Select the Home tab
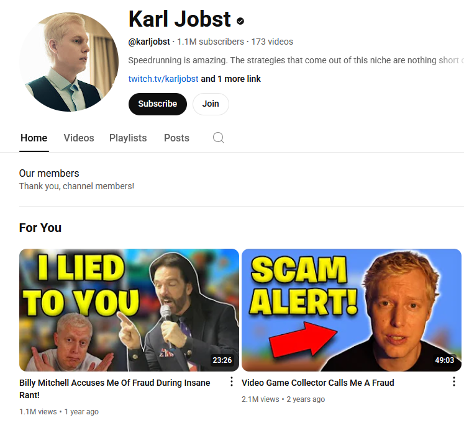464x423 pixels. click(34, 138)
